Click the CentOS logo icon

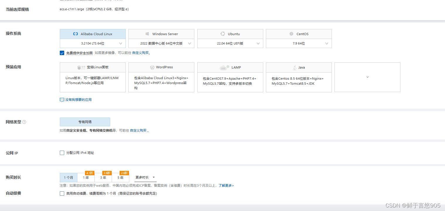291,34
